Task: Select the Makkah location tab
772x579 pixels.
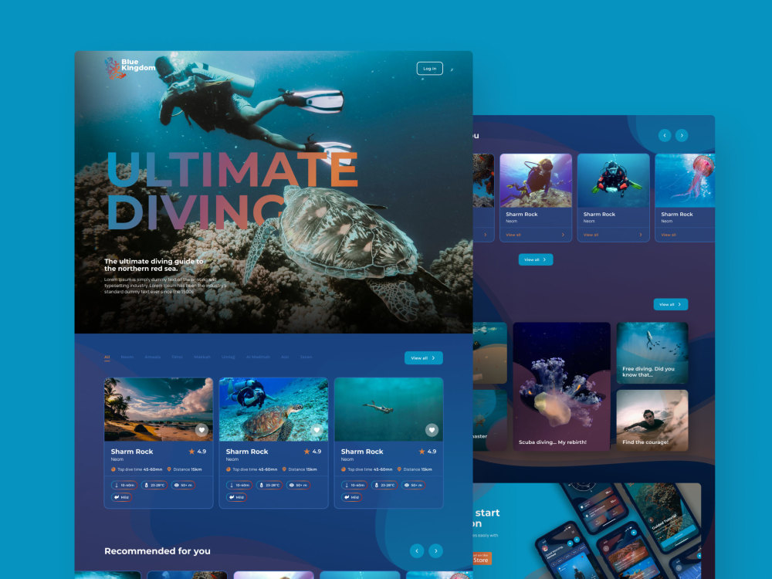Action: click(201, 357)
